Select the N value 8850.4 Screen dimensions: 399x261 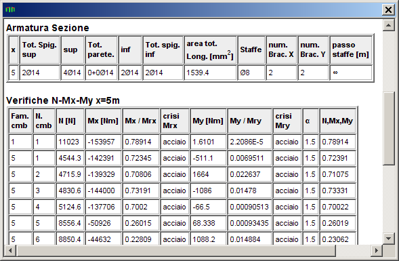(x=70, y=239)
